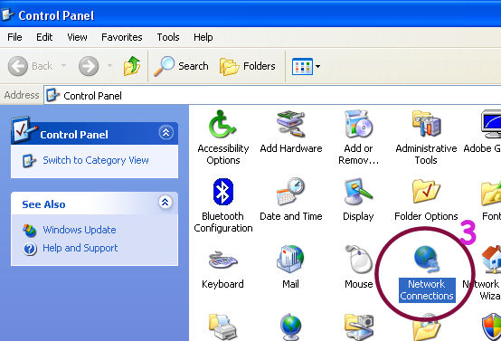Click the Search toolbar button
Screen dimensions: 501x341
click(x=181, y=66)
